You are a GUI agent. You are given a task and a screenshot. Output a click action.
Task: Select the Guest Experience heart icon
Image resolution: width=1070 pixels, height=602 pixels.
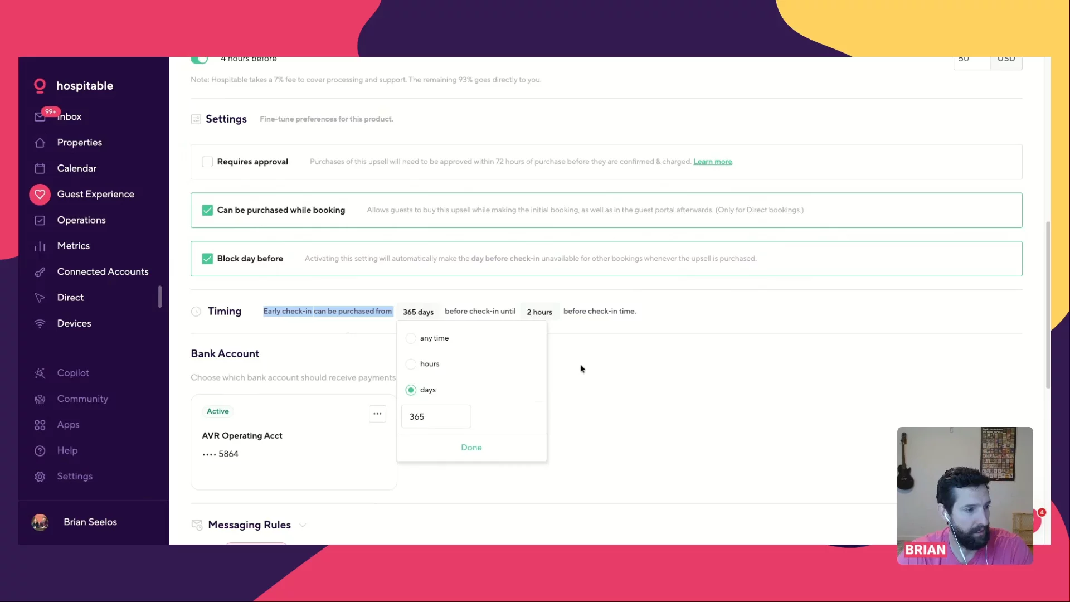[40, 194]
